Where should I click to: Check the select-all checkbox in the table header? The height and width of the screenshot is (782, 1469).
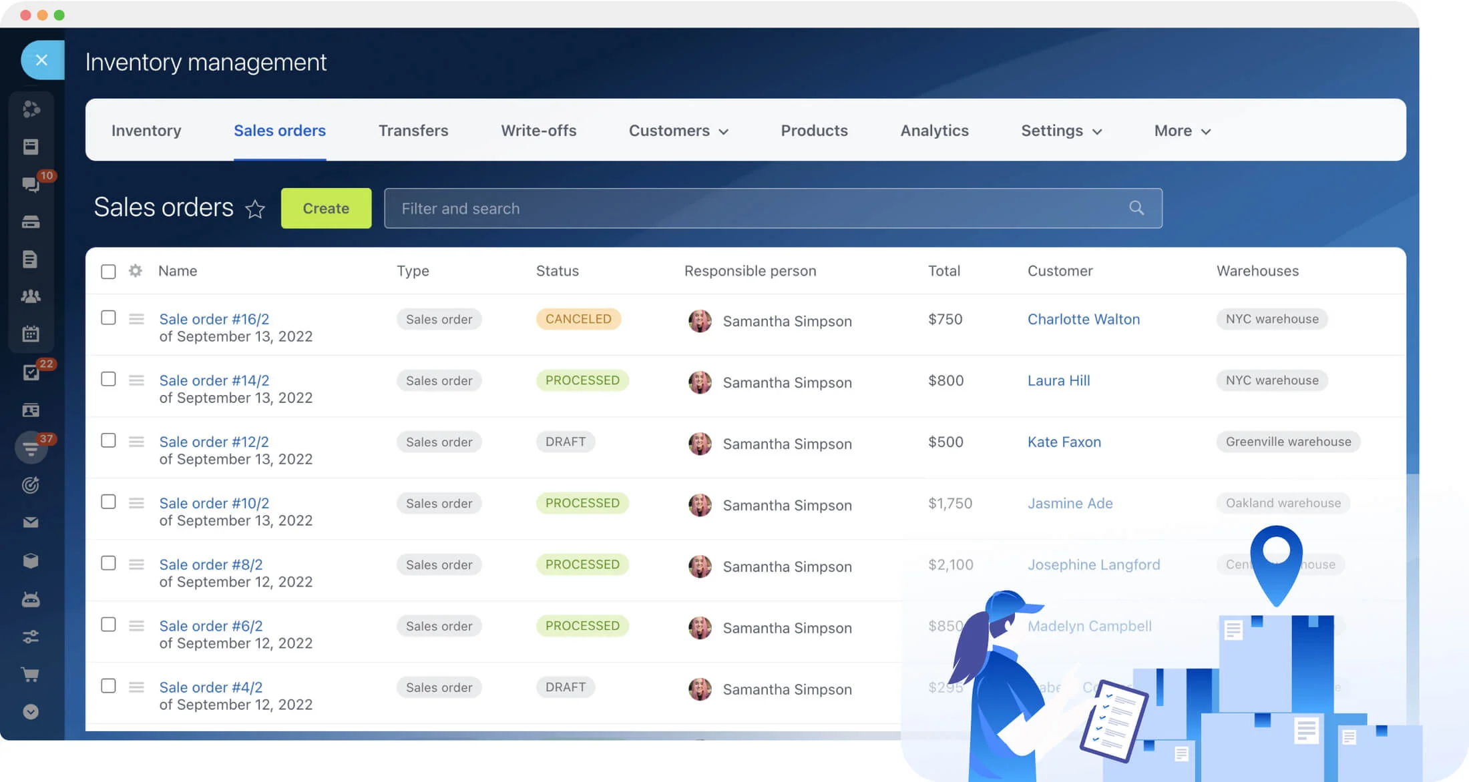108,272
